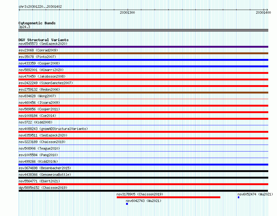This screenshot has height=216, width=277.
Task: Click the ruler's right arrow end
Action: [x=267, y=10]
